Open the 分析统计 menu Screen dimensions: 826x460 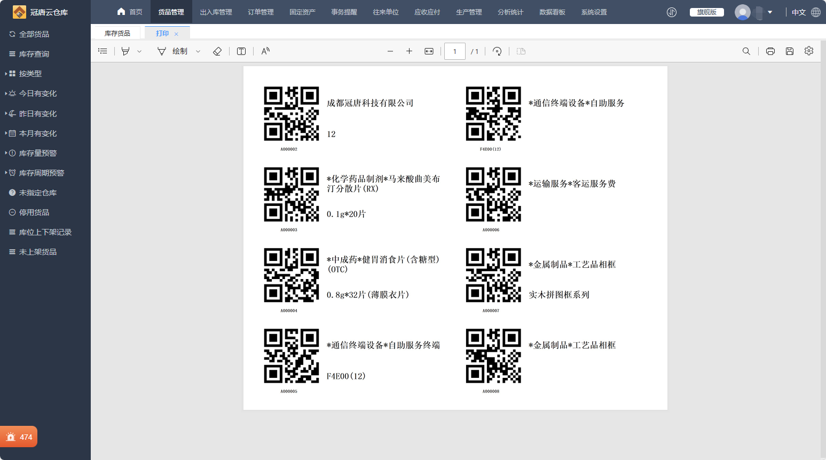pos(510,12)
